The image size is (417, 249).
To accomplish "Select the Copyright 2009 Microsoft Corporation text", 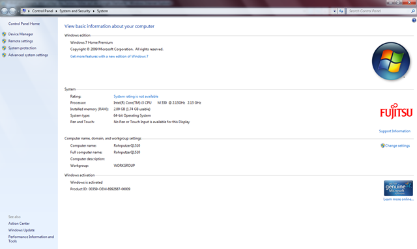I will tap(117, 50).
